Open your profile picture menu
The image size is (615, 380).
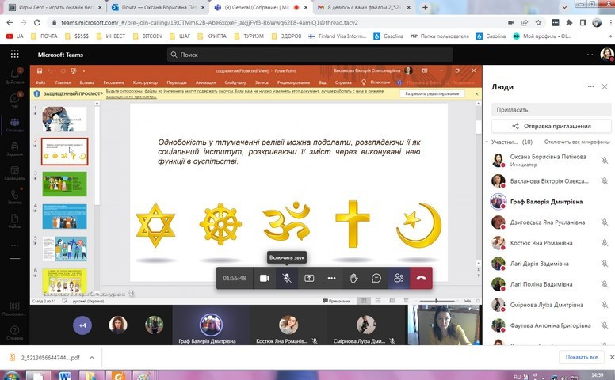(607, 55)
